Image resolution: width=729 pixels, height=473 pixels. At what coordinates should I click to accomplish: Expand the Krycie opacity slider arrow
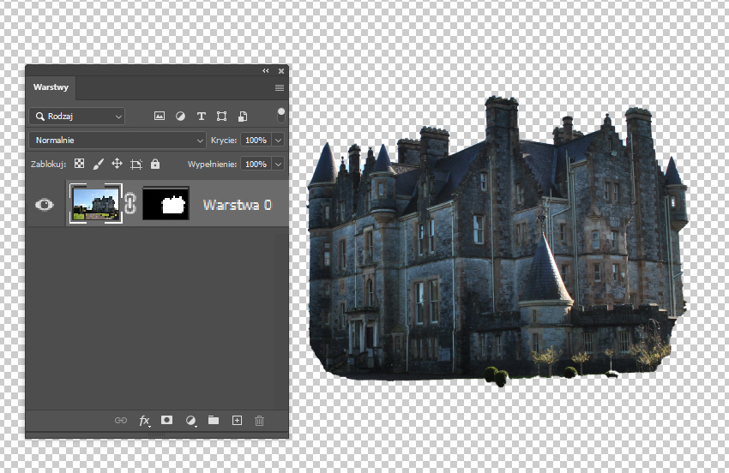280,140
